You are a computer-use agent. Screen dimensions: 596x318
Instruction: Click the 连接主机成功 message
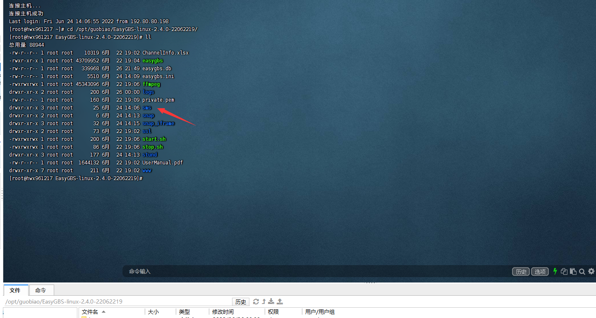(26, 14)
